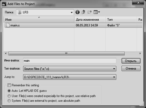Create a new folder icon
The image size is (146, 108).
click(x=90, y=12)
